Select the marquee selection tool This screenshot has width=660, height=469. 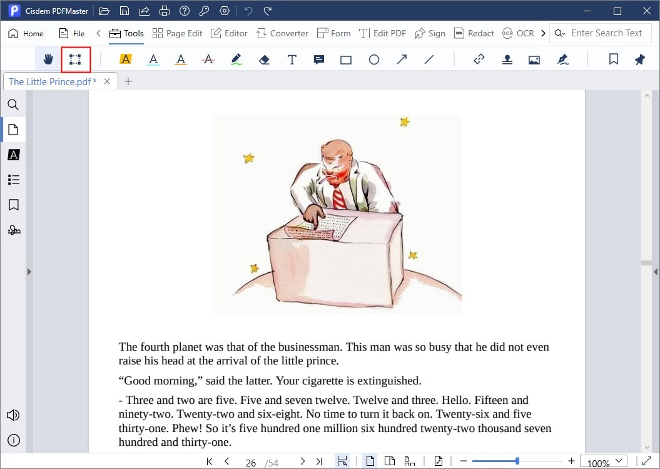pos(75,59)
